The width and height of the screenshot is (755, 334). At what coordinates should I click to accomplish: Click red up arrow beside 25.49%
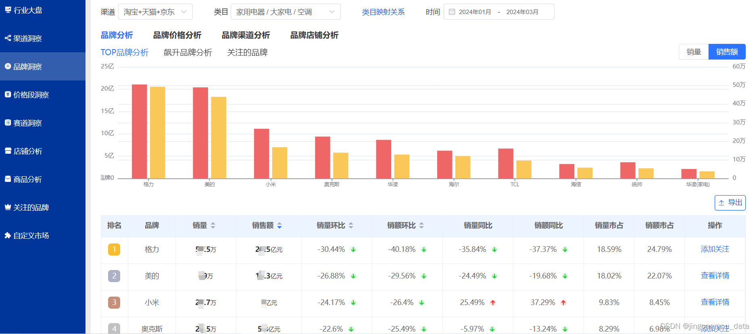coord(493,303)
